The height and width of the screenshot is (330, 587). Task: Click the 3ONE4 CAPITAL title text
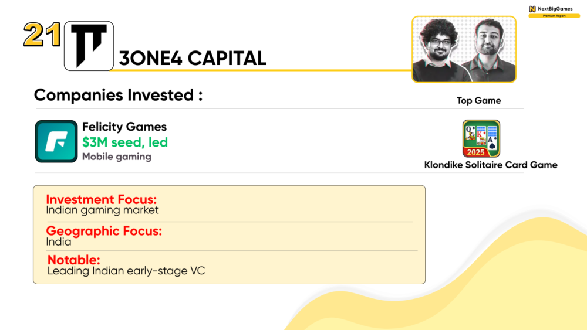[x=193, y=58]
